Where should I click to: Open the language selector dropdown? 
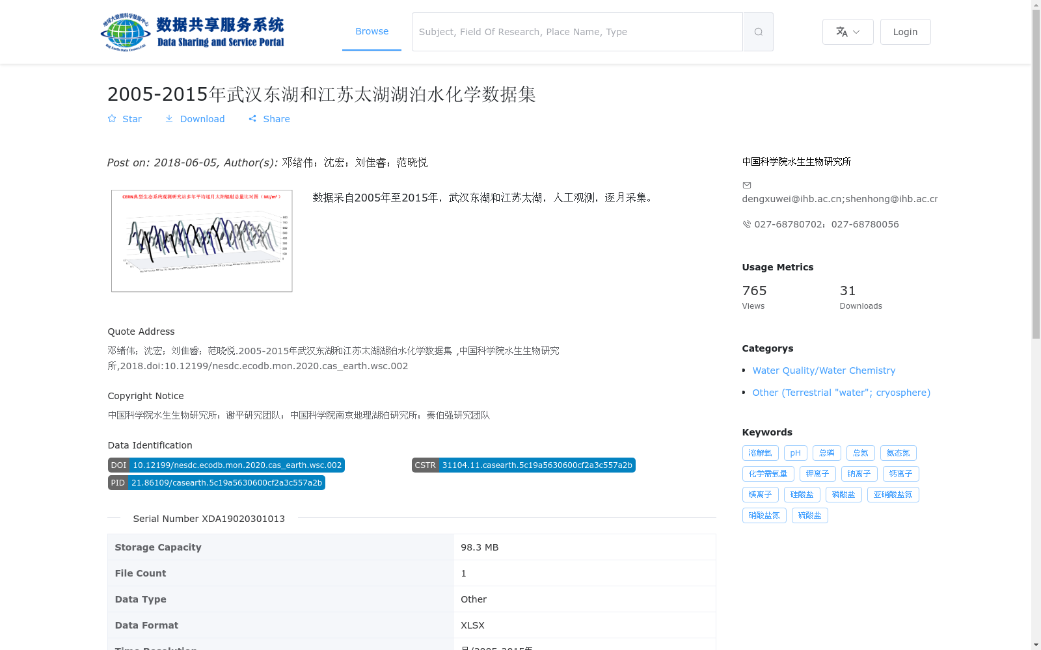tap(848, 32)
